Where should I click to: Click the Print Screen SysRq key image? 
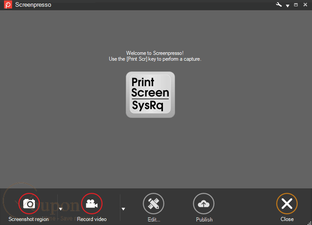[150, 95]
